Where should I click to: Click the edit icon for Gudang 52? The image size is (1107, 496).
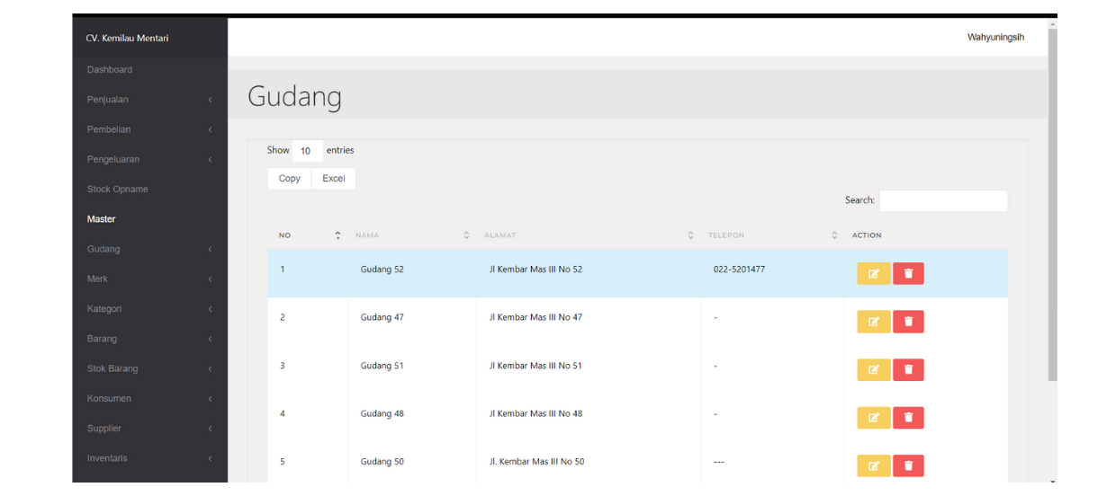pos(873,274)
